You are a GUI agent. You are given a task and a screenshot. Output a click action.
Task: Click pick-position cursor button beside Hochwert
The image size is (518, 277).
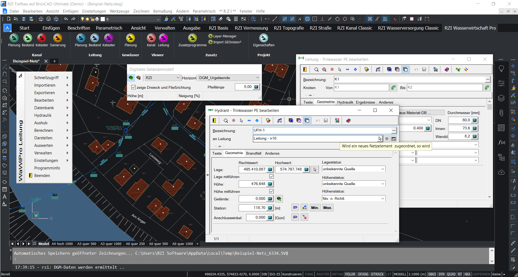(x=315, y=169)
